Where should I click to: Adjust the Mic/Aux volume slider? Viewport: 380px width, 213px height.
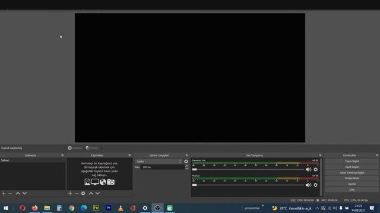pyautogui.click(x=248, y=185)
